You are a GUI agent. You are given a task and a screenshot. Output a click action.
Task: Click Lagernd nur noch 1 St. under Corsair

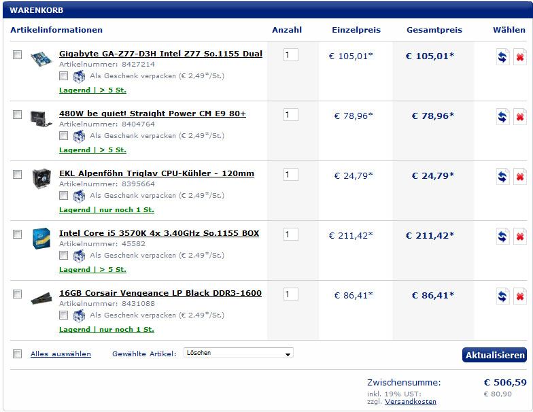[x=106, y=329]
